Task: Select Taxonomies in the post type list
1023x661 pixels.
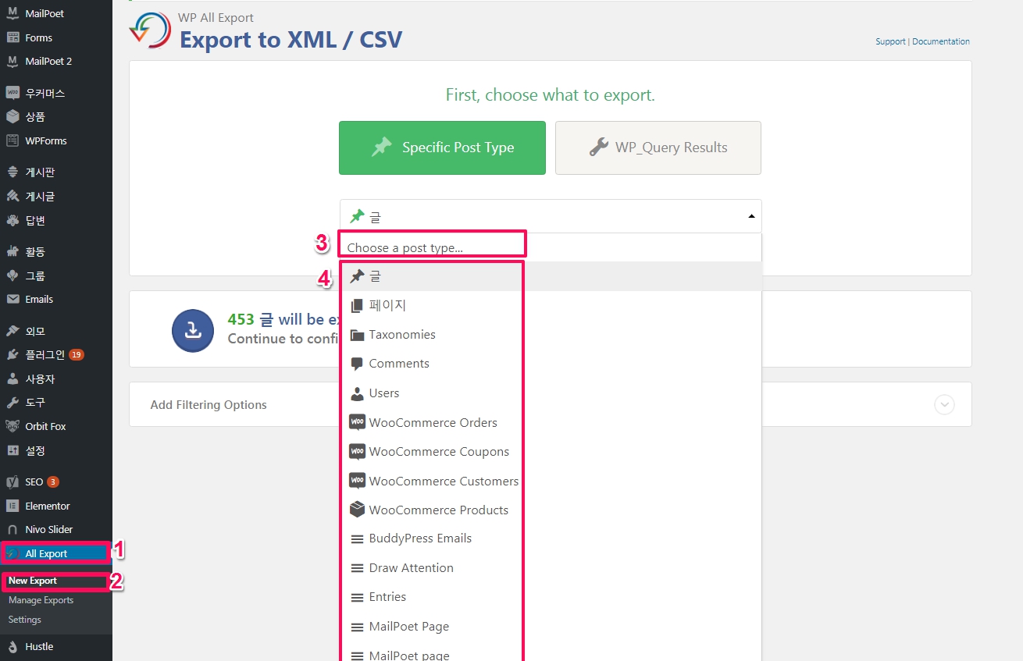Action: [402, 334]
